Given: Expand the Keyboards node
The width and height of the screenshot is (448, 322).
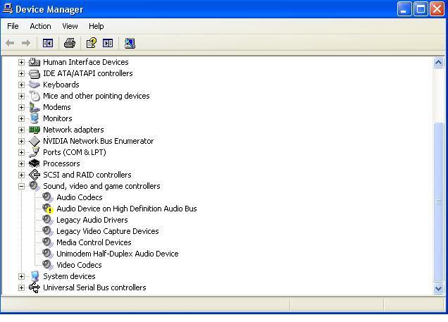Looking at the screenshot, I should pyautogui.click(x=21, y=85).
